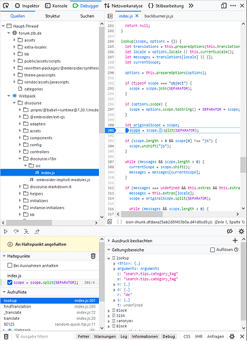
Task: Toggle the Log console filter
Action: tap(123, 336)
